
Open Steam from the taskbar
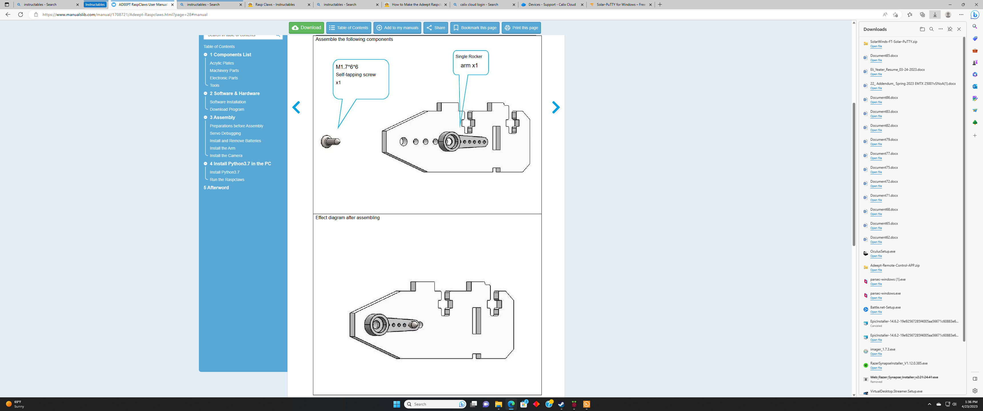561,404
